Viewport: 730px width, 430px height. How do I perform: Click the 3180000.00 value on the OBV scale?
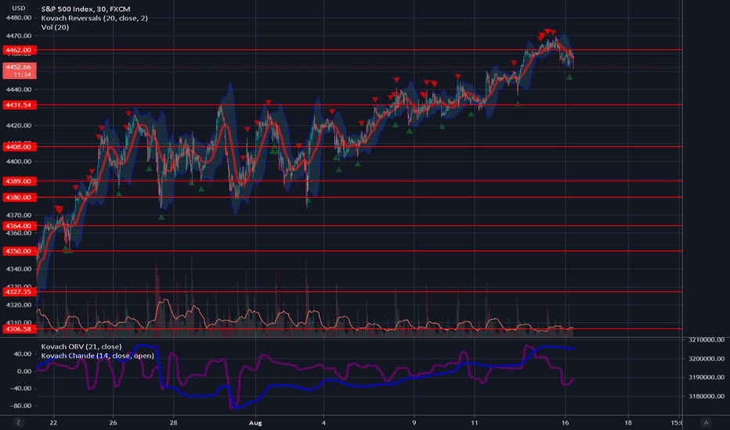tap(707, 396)
